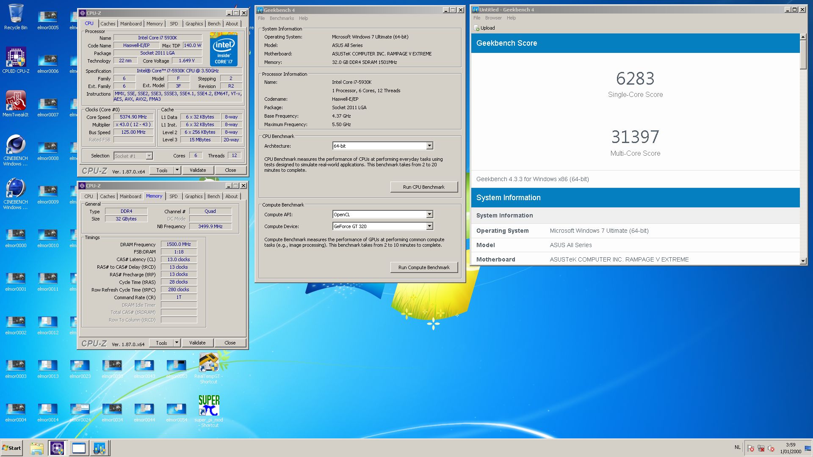Select elmor0009 screenshot file icon

(48, 195)
